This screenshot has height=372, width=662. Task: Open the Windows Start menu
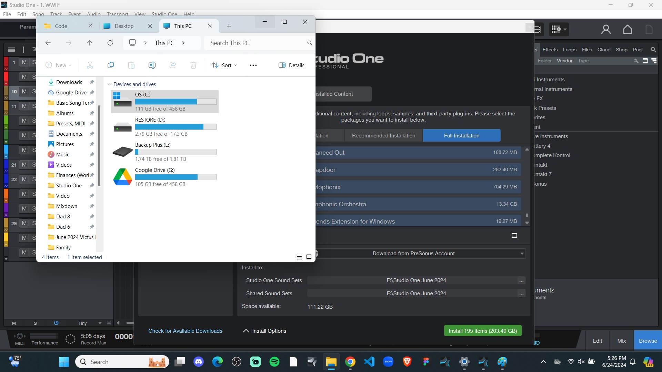64,362
